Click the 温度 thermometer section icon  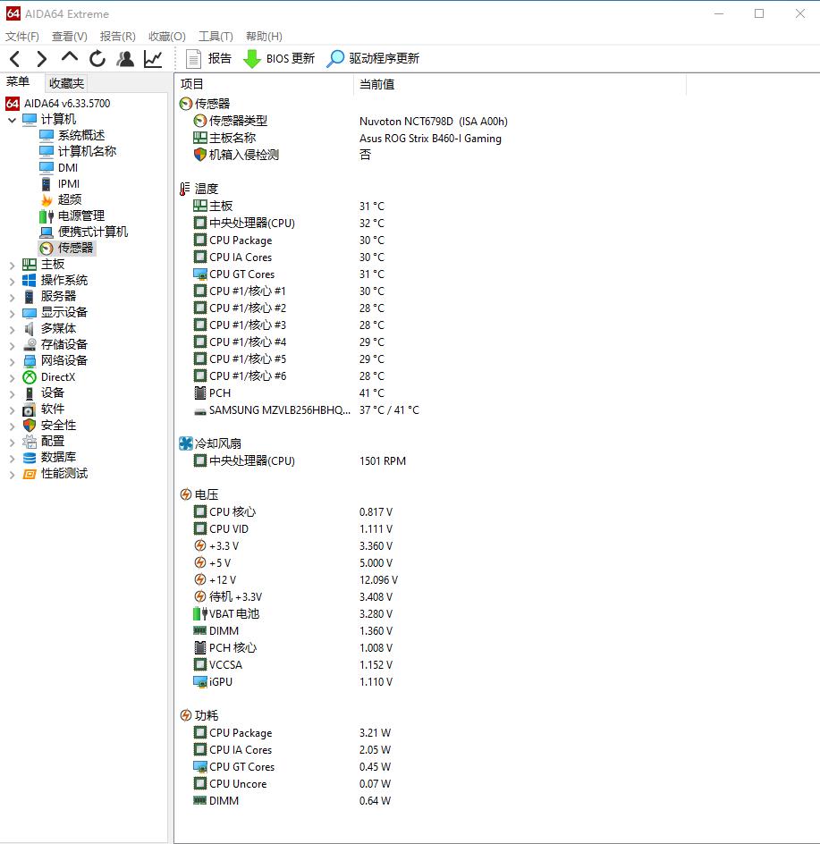(x=185, y=189)
